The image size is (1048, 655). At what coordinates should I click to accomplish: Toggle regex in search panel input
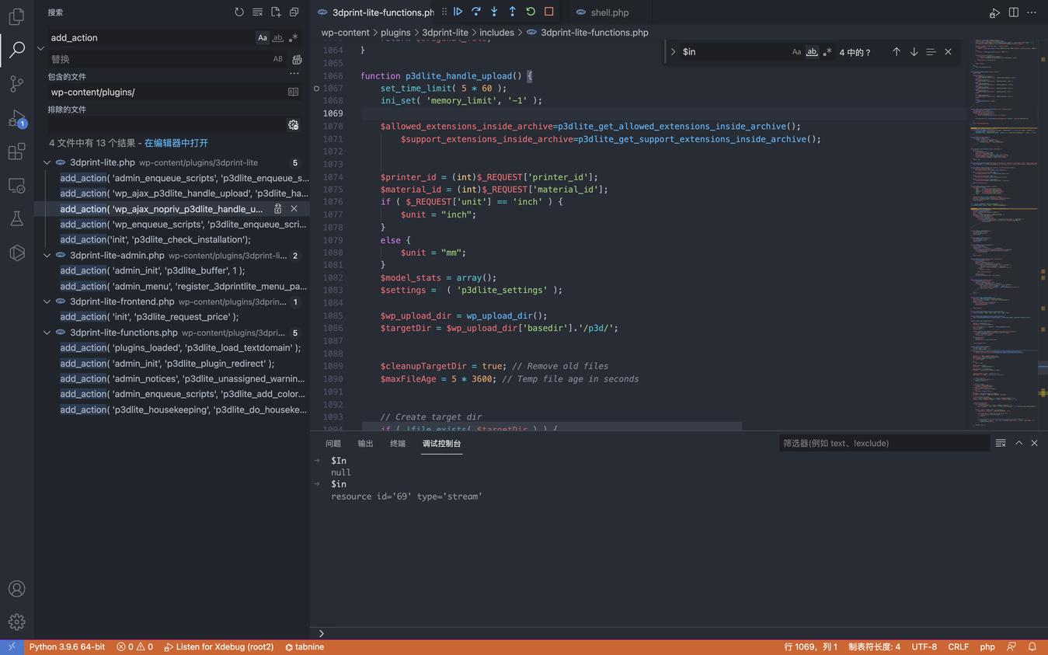click(x=294, y=37)
